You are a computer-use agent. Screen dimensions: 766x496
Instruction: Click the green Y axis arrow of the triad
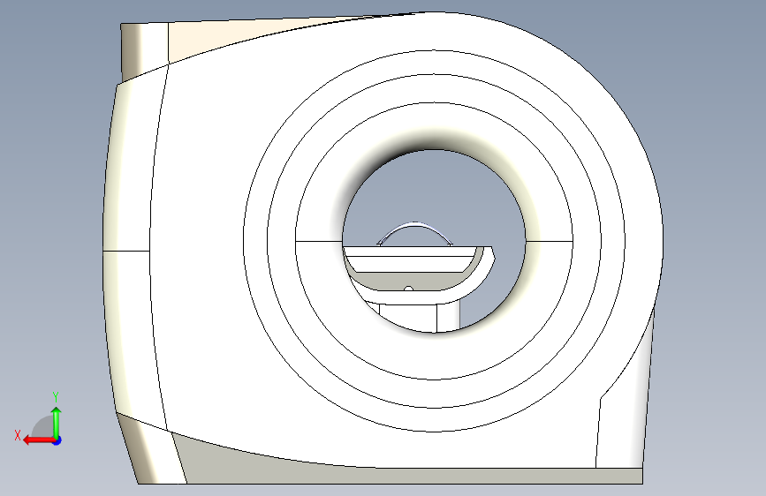pyautogui.click(x=57, y=422)
